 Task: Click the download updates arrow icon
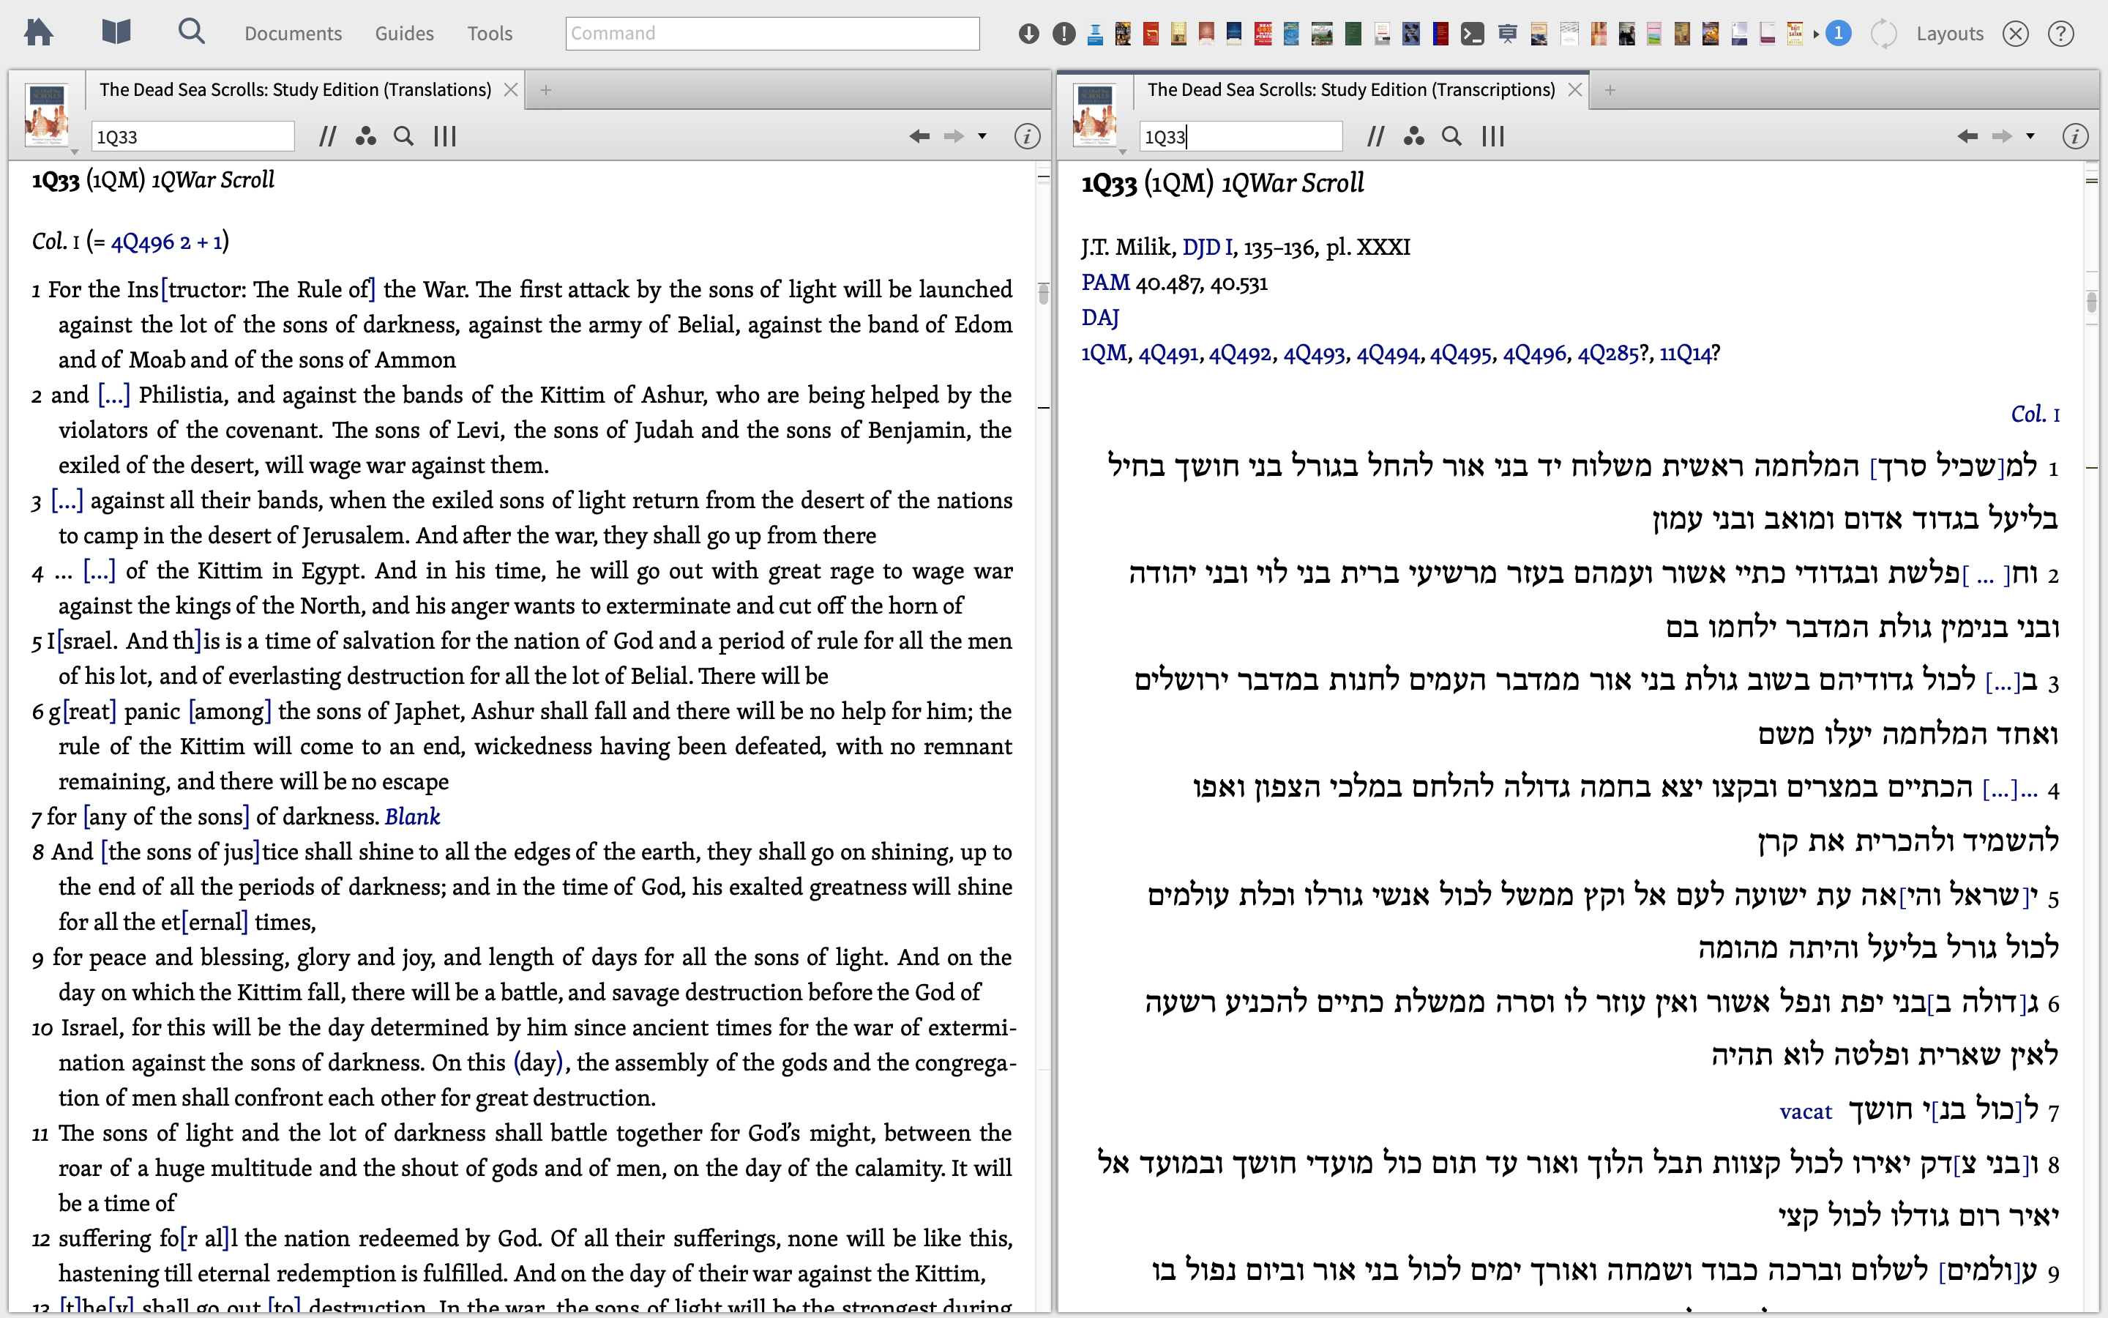coord(1028,34)
